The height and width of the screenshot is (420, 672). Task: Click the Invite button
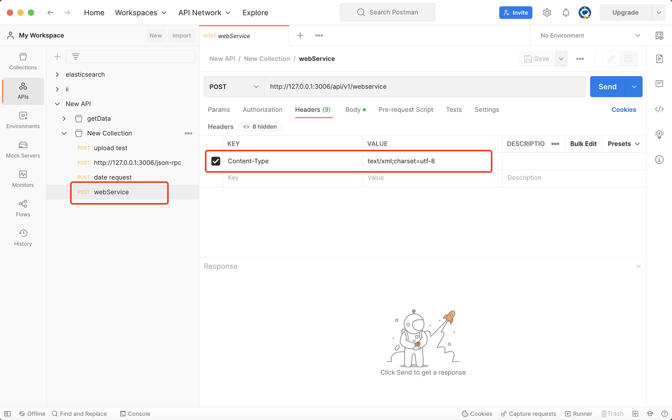(x=516, y=13)
